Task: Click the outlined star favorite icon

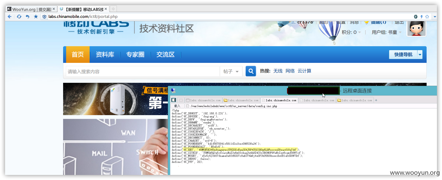Action: pyautogui.click(x=427, y=17)
